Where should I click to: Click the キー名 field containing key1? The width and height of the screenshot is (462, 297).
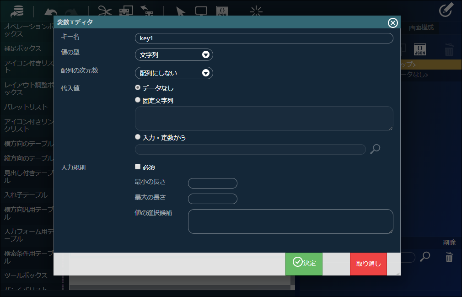(264, 38)
